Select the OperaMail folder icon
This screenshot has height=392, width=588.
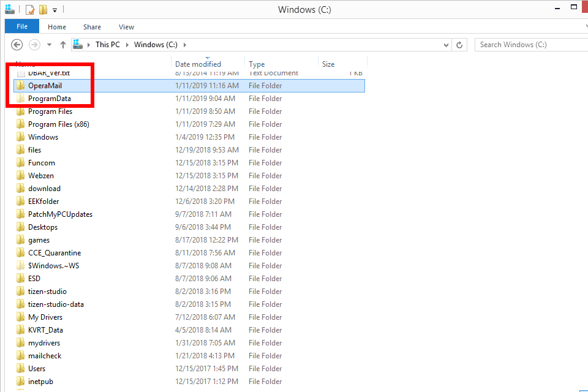coord(21,86)
